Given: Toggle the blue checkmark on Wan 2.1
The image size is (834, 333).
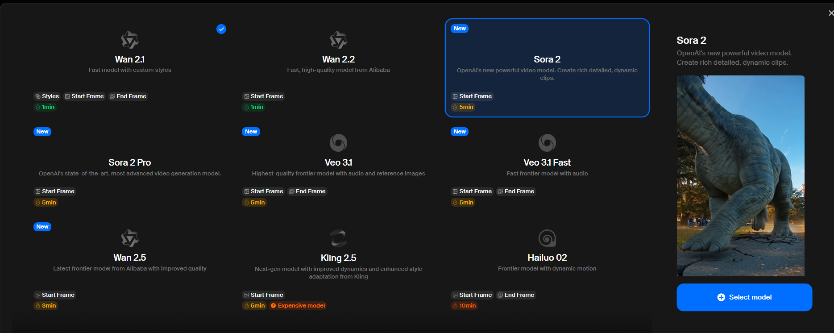Looking at the screenshot, I should pos(221,29).
